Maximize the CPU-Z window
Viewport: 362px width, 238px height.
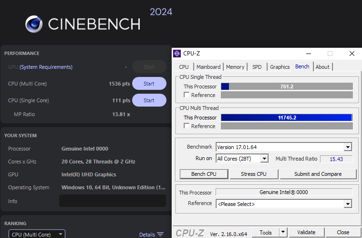[330, 54]
